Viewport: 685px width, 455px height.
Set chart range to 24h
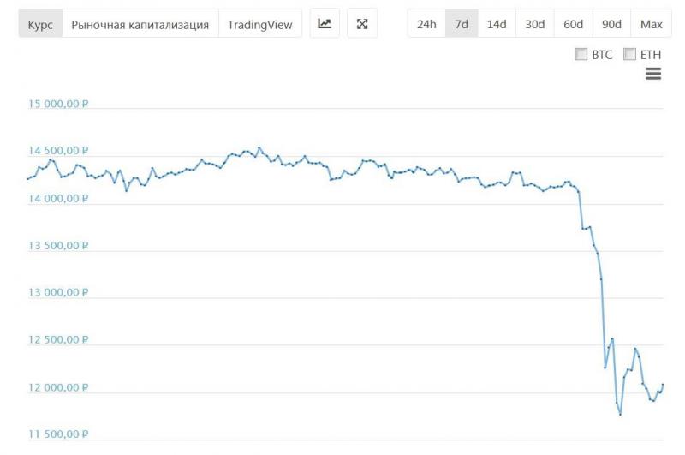[426, 24]
